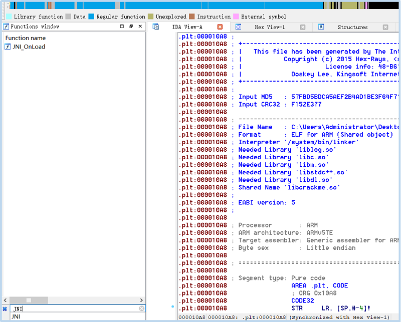Image resolution: width=401 pixels, height=322 pixels.
Task: Click the ARM architecture: ARMv5TE line
Action: [285, 233]
